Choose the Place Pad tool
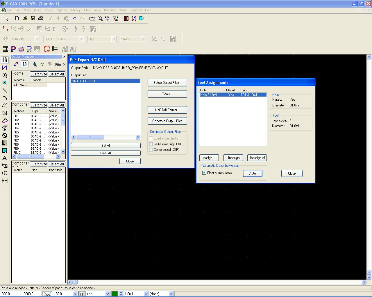This screenshot has height=297, width=372. pyautogui.click(x=5, y=75)
